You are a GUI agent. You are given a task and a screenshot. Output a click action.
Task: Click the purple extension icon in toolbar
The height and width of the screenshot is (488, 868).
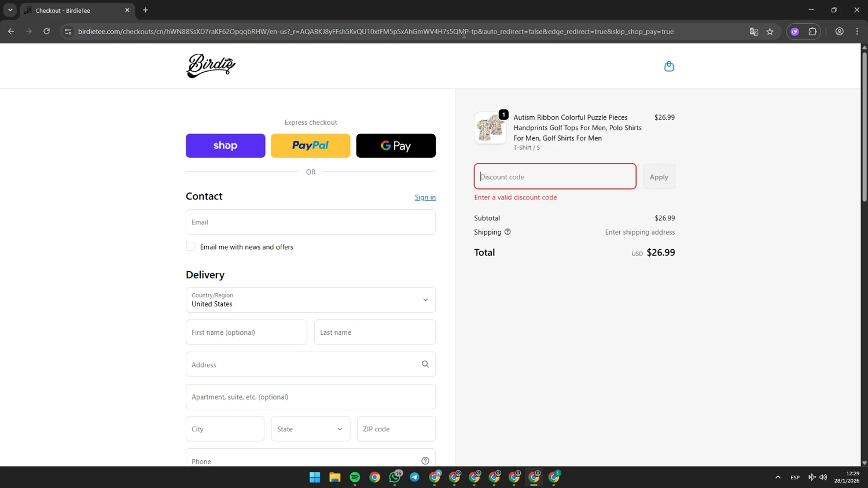click(x=795, y=32)
